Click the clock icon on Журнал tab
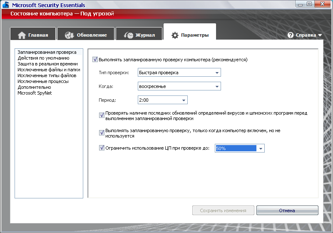Screen dimensions: 333x233 tap(129, 35)
